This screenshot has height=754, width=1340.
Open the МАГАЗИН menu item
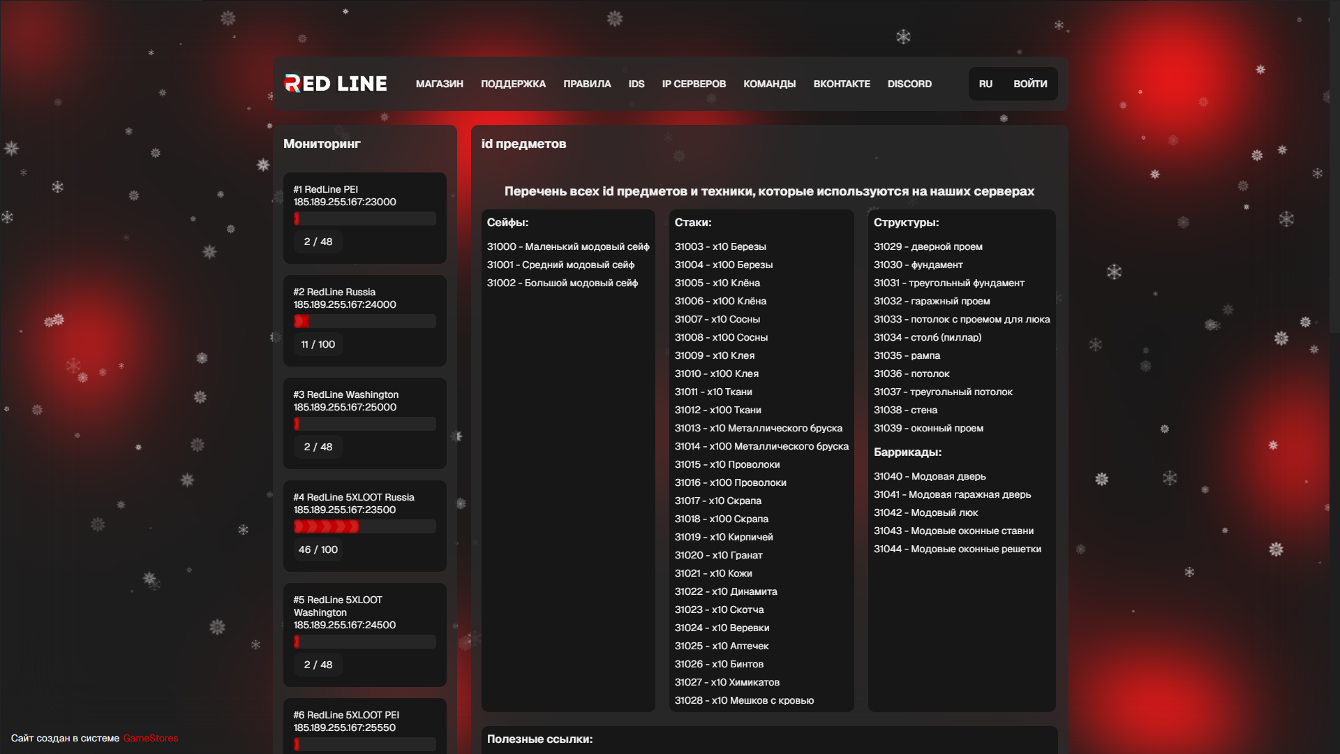pyautogui.click(x=438, y=84)
